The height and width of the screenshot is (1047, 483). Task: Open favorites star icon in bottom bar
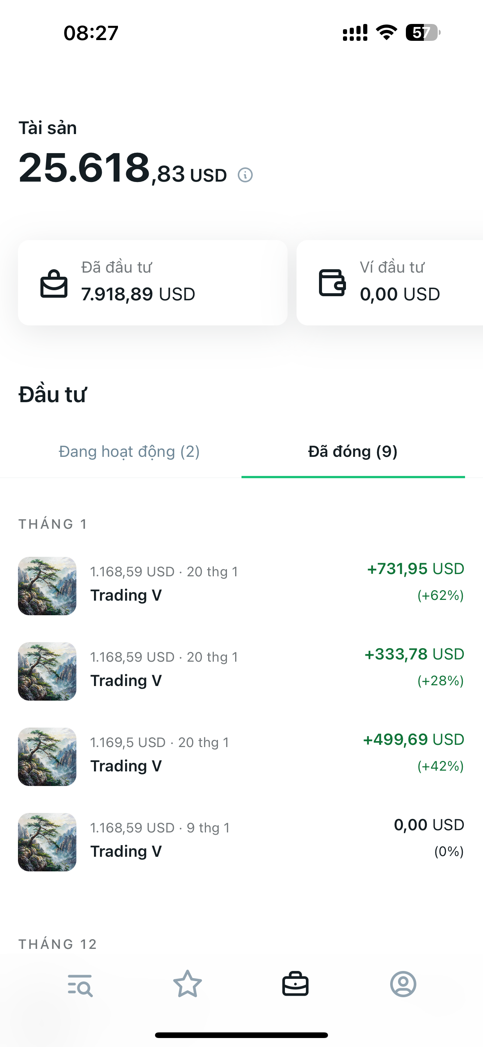[x=188, y=984]
